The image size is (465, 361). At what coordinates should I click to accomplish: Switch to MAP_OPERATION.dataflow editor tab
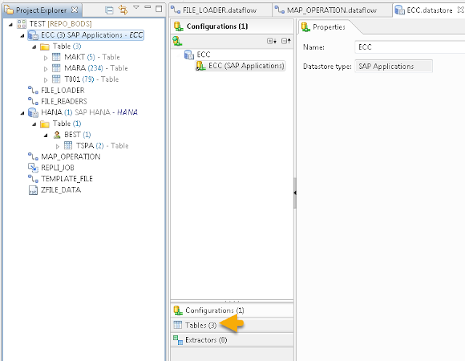pos(331,11)
